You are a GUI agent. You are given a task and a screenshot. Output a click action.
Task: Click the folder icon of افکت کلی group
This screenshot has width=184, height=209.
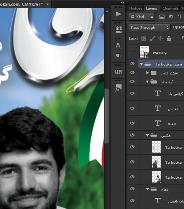(154, 73)
